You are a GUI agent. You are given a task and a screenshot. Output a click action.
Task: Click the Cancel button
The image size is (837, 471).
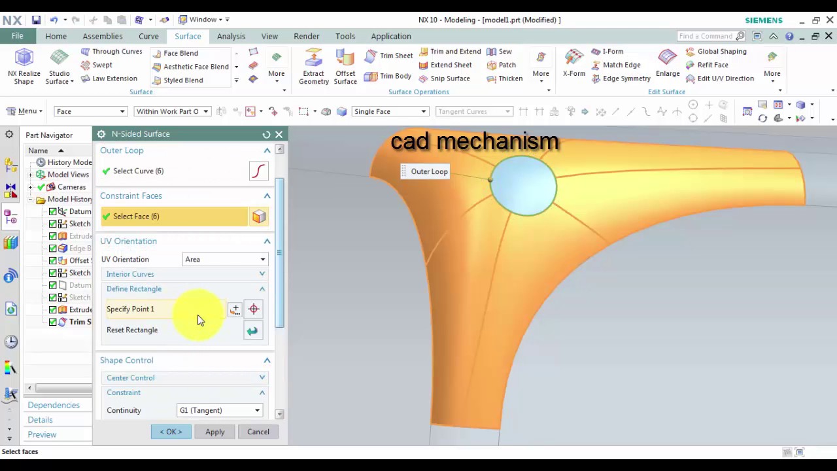tap(258, 432)
